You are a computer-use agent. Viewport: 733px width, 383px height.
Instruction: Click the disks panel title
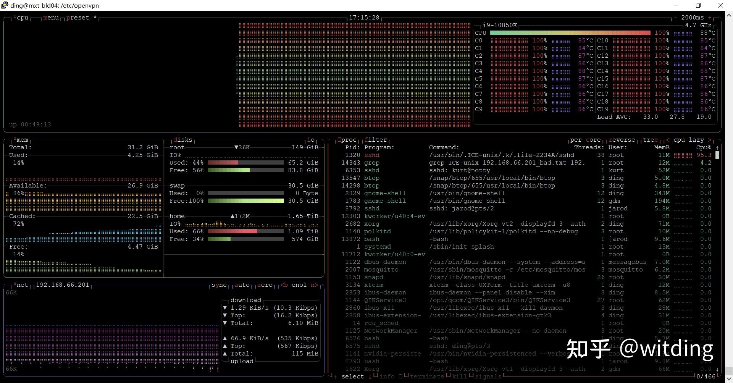pos(183,140)
